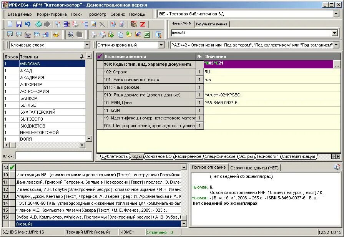The height and width of the screenshot is (237, 344).
Task: Click the down arrow of terms list scrollbar
Action: coord(89,139)
